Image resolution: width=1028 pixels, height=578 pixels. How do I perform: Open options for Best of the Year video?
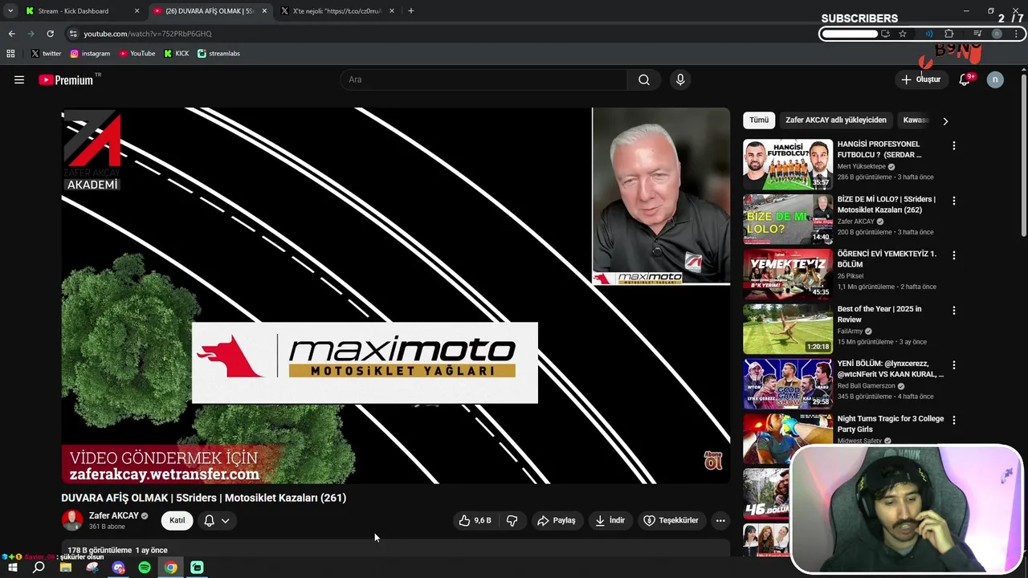[954, 310]
